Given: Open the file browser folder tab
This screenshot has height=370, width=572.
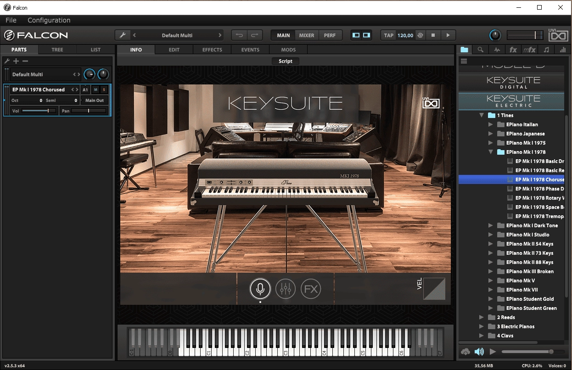Looking at the screenshot, I should 465,50.
